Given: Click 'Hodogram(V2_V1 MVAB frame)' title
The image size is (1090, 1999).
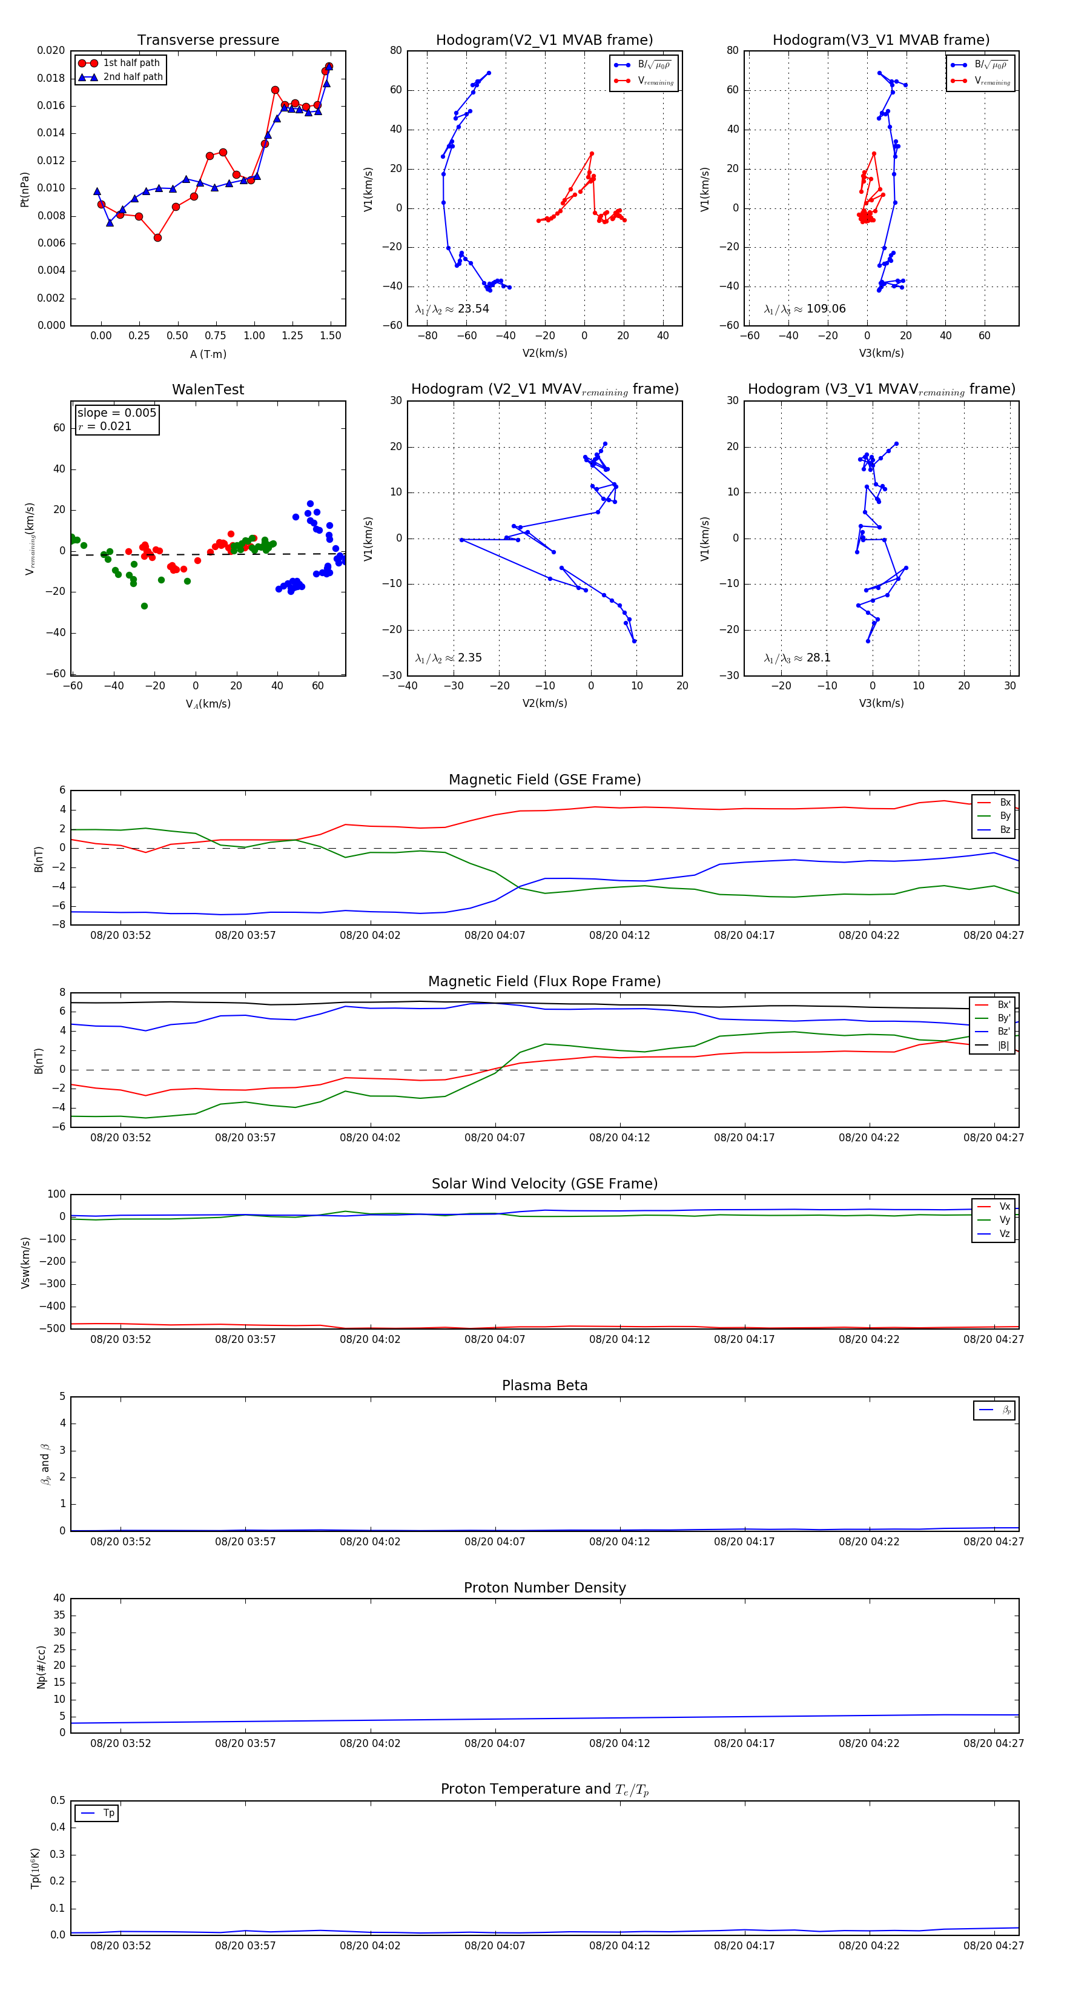Looking at the screenshot, I should pos(544,41).
